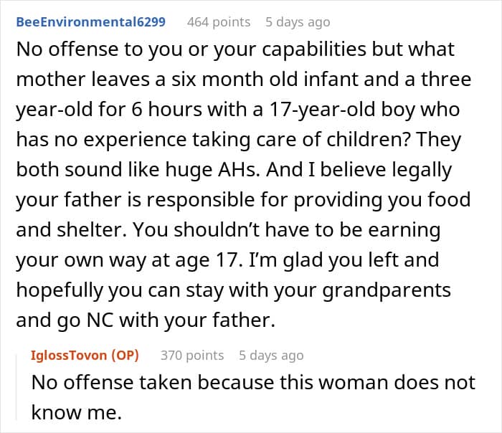Open BeeEnvironmental6299's user profile
Viewport: 502px width, 433px height.
point(90,22)
